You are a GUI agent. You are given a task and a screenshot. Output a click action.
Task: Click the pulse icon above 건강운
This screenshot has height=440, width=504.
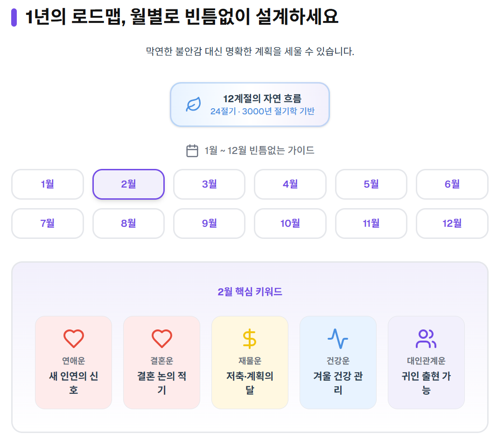(x=338, y=338)
